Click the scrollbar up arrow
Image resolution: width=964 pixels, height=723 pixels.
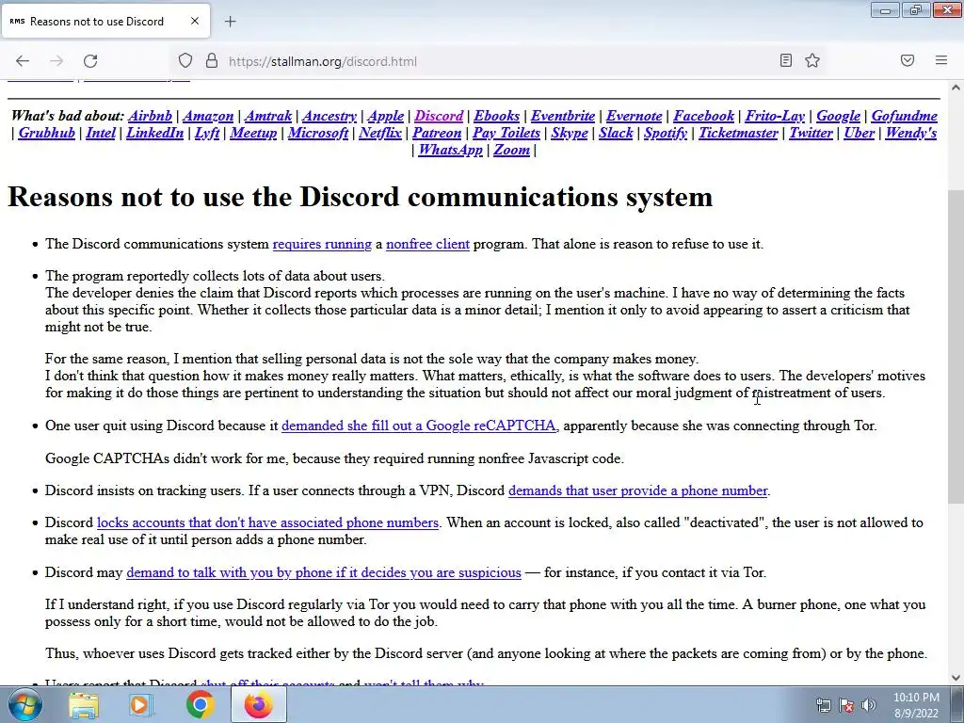coord(956,88)
